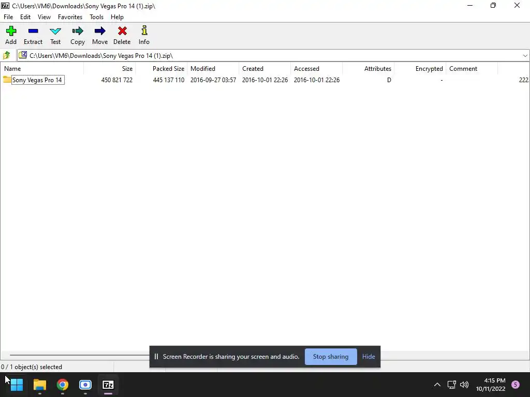Click Stop sharing button
The width and height of the screenshot is (530, 397).
click(x=331, y=357)
